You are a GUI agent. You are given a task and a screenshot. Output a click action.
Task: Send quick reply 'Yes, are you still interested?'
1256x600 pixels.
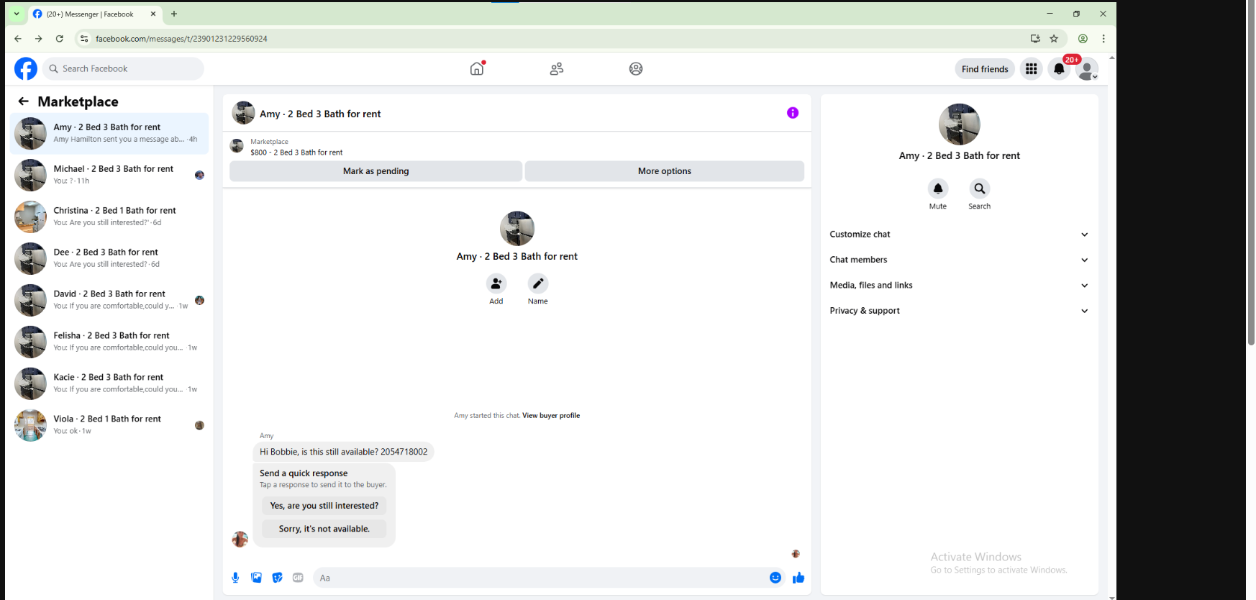point(324,506)
